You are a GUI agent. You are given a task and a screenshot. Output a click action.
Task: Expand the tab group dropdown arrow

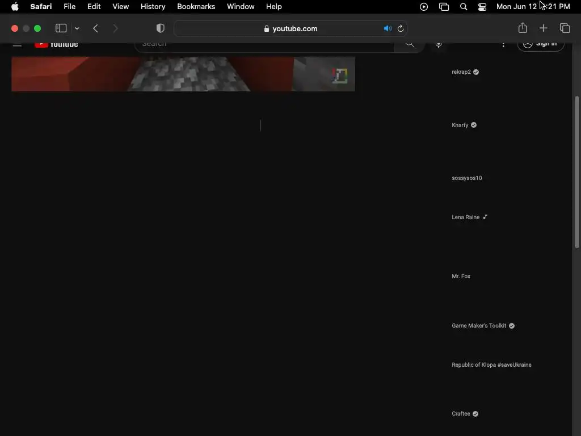(77, 28)
